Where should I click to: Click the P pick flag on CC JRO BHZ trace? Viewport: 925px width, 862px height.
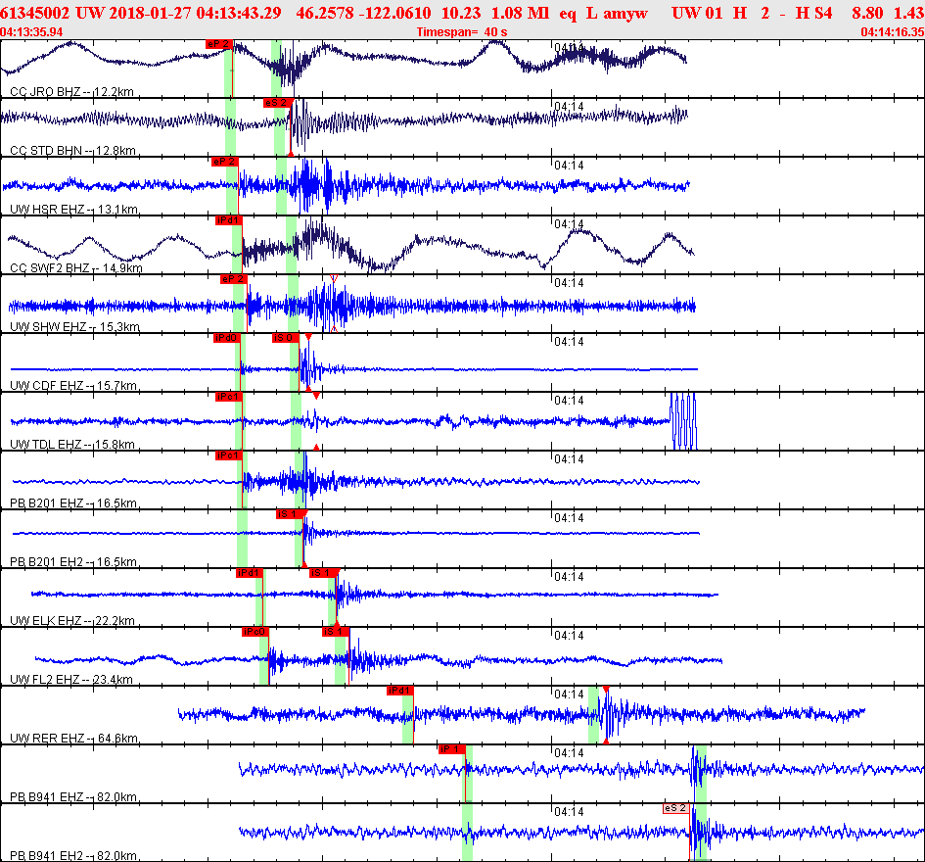pyautogui.click(x=219, y=44)
